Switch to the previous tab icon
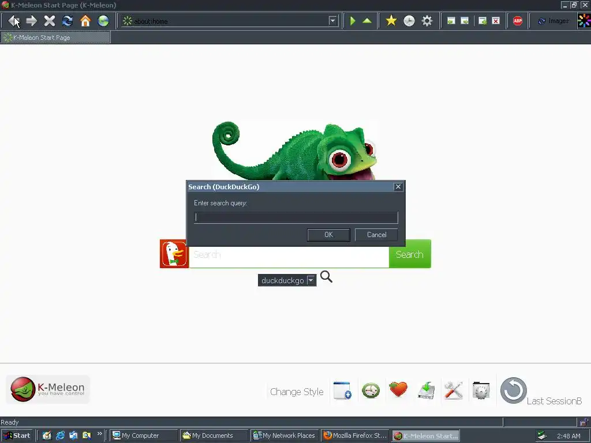This screenshot has width=591, height=443. pos(451,21)
